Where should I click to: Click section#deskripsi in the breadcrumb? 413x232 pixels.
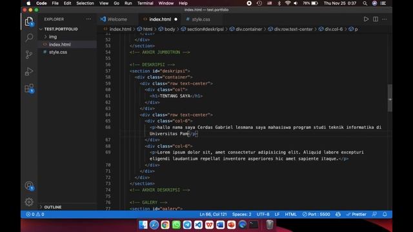tap(205, 29)
